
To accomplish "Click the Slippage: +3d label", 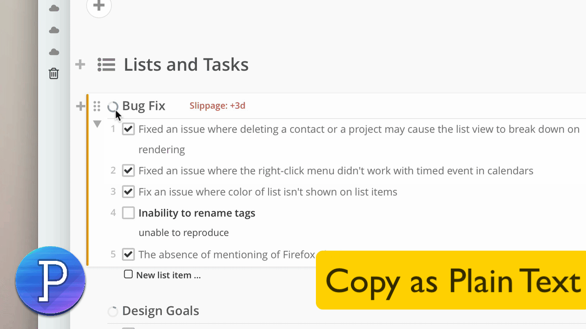I will coord(217,106).
